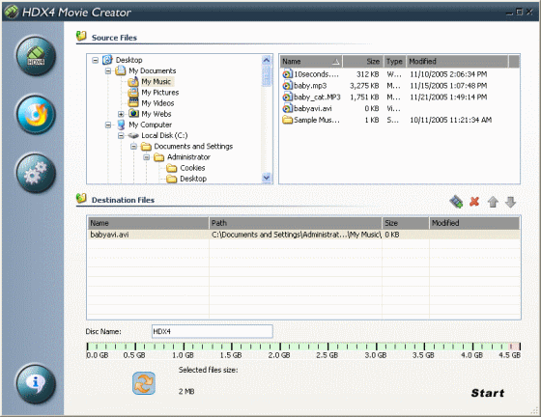Collapse the My Documents tree node
Viewport: 541px width, 417px height.
tap(108, 71)
